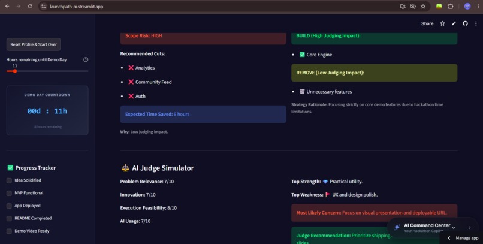Open the Extensions puzzle icon
The image size is (483, 244).
(451, 6)
